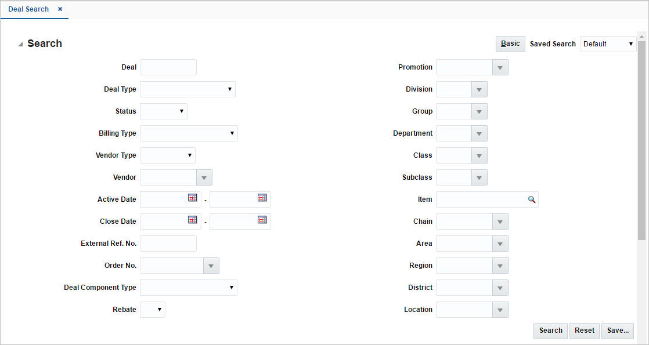
Task: Open the Status dropdown
Action: point(182,111)
